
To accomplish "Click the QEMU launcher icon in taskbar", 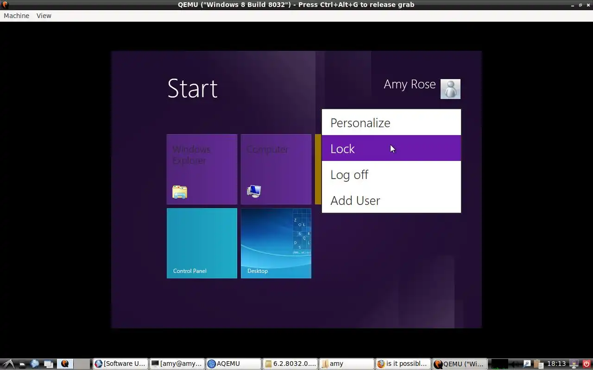I will coord(65,364).
